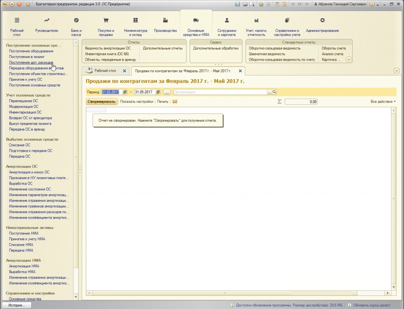Click the favorites star icon in title bar

point(28,4)
